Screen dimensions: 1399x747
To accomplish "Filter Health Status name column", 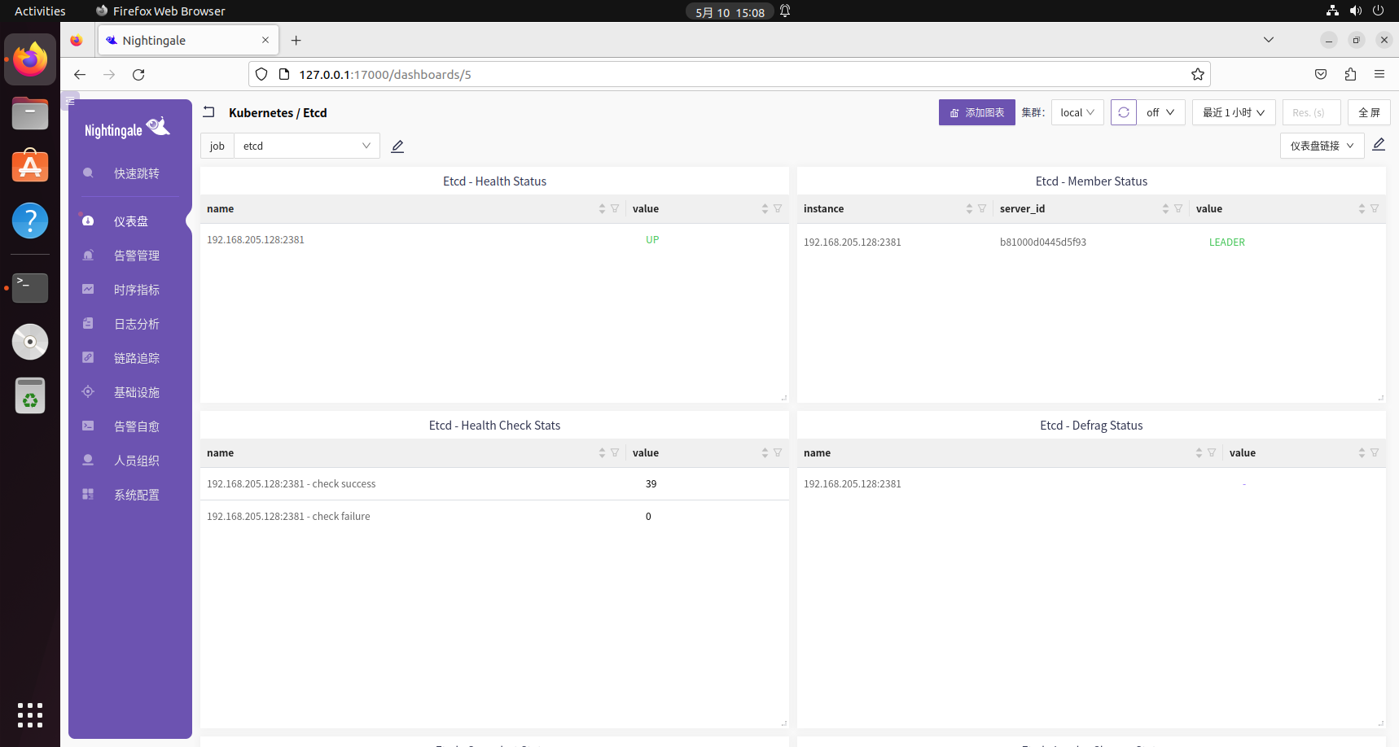I will point(615,209).
